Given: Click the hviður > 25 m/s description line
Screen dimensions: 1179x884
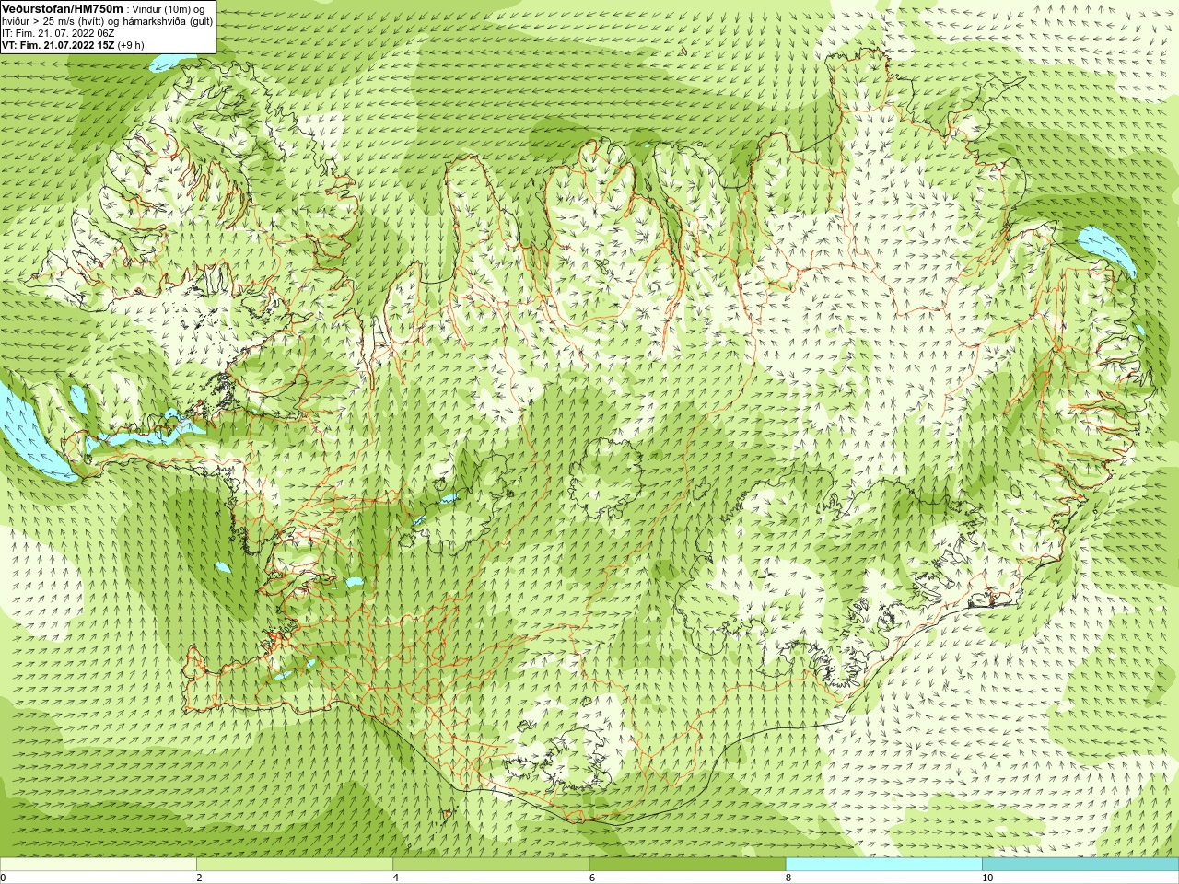Looking at the screenshot, I should 107,21.
